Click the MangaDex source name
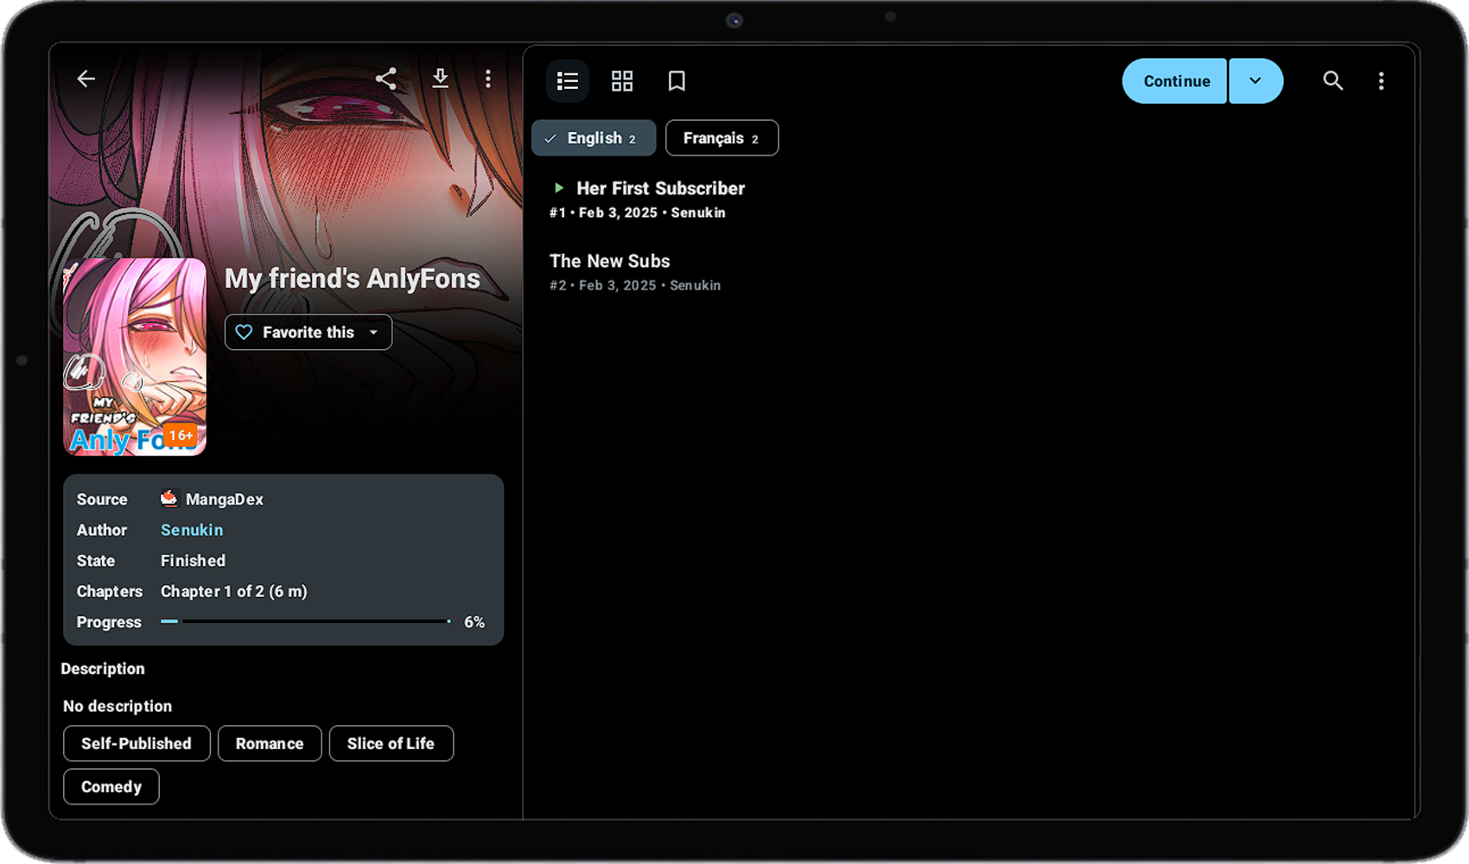The height and width of the screenshot is (864, 1469). [x=225, y=499]
